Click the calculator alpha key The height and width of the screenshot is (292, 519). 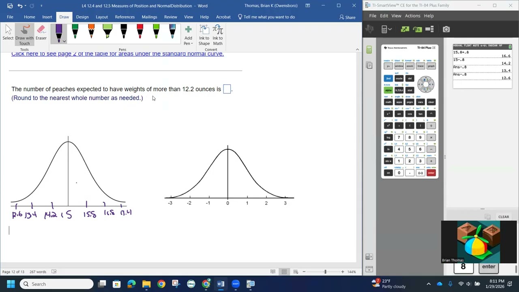pyautogui.click(x=388, y=90)
